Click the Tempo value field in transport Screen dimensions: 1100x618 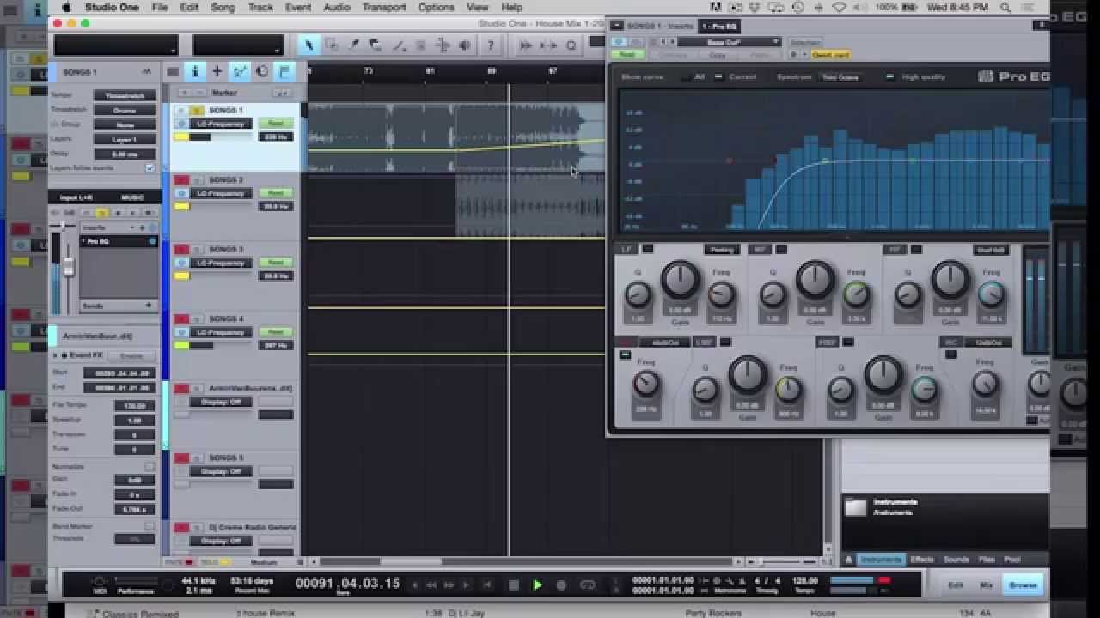pos(804,580)
